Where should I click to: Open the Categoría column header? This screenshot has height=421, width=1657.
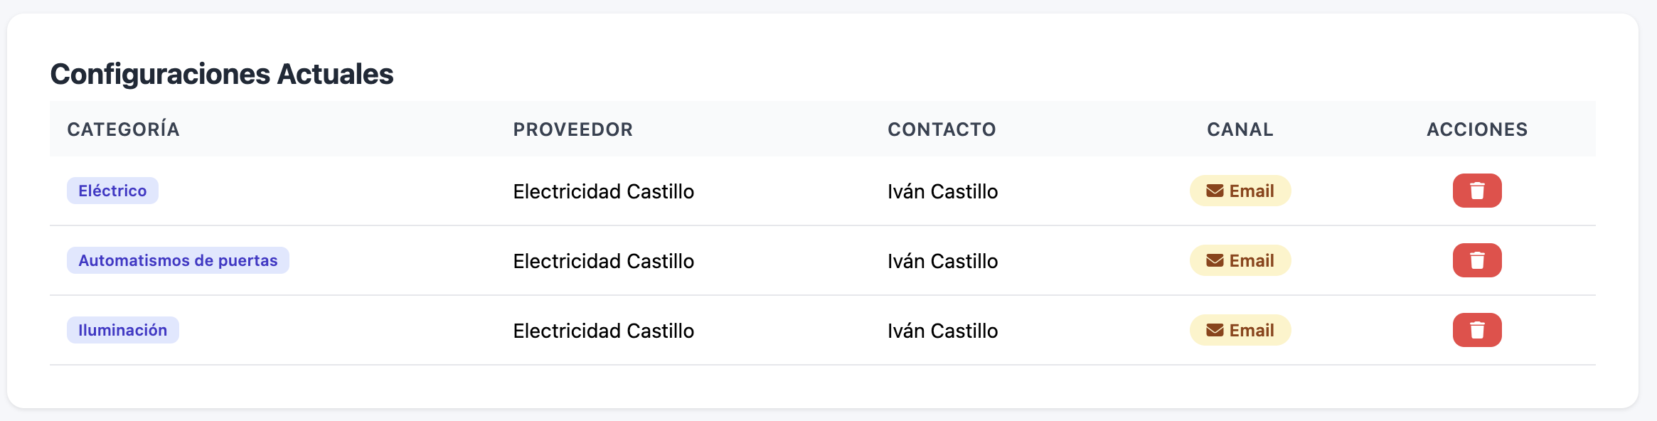pyautogui.click(x=122, y=129)
